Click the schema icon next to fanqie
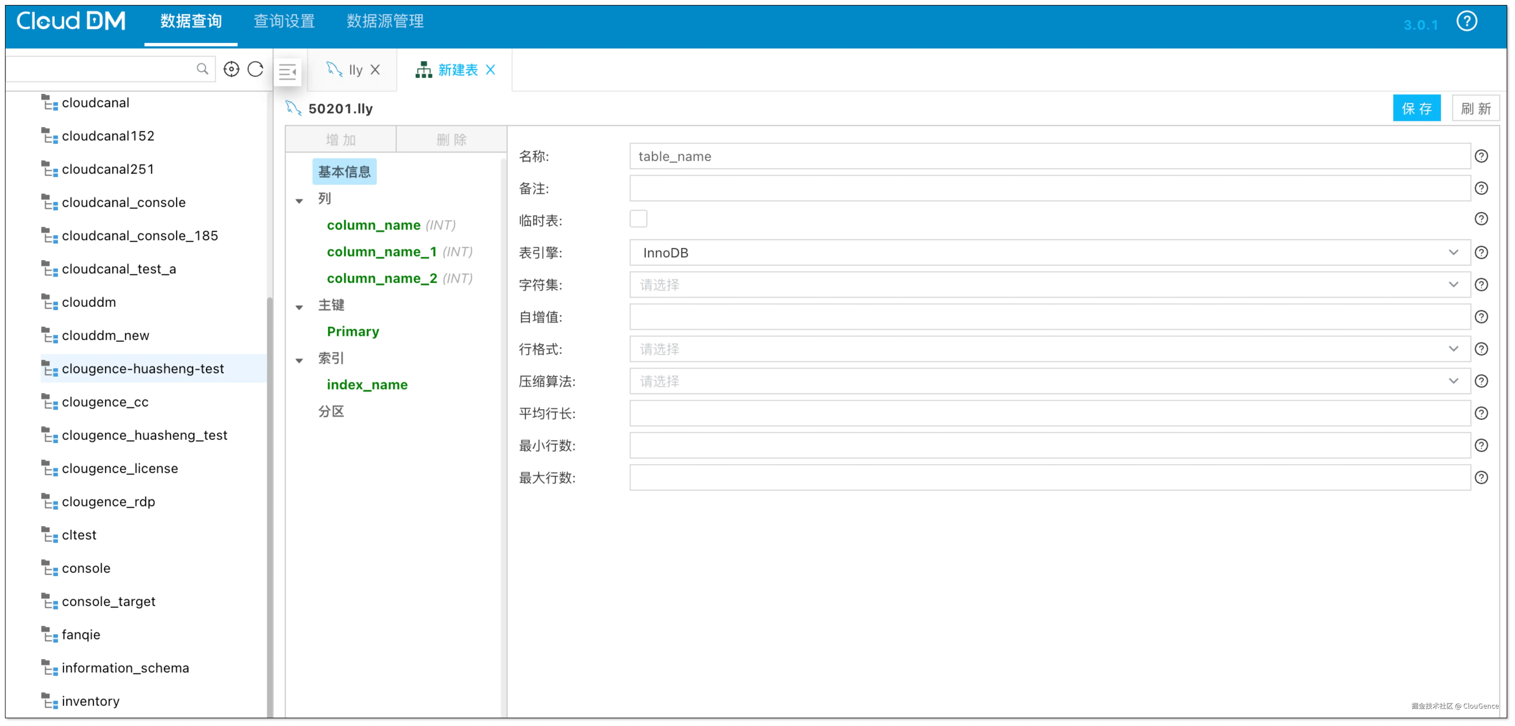This screenshot has height=726, width=1515. pos(49,635)
